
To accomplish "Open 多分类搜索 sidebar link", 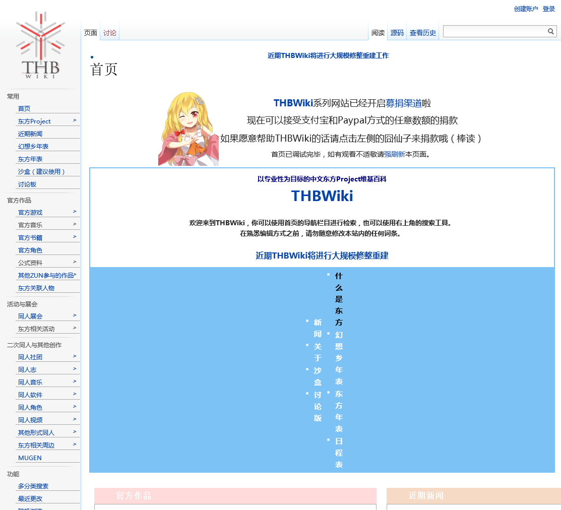I will [33, 486].
